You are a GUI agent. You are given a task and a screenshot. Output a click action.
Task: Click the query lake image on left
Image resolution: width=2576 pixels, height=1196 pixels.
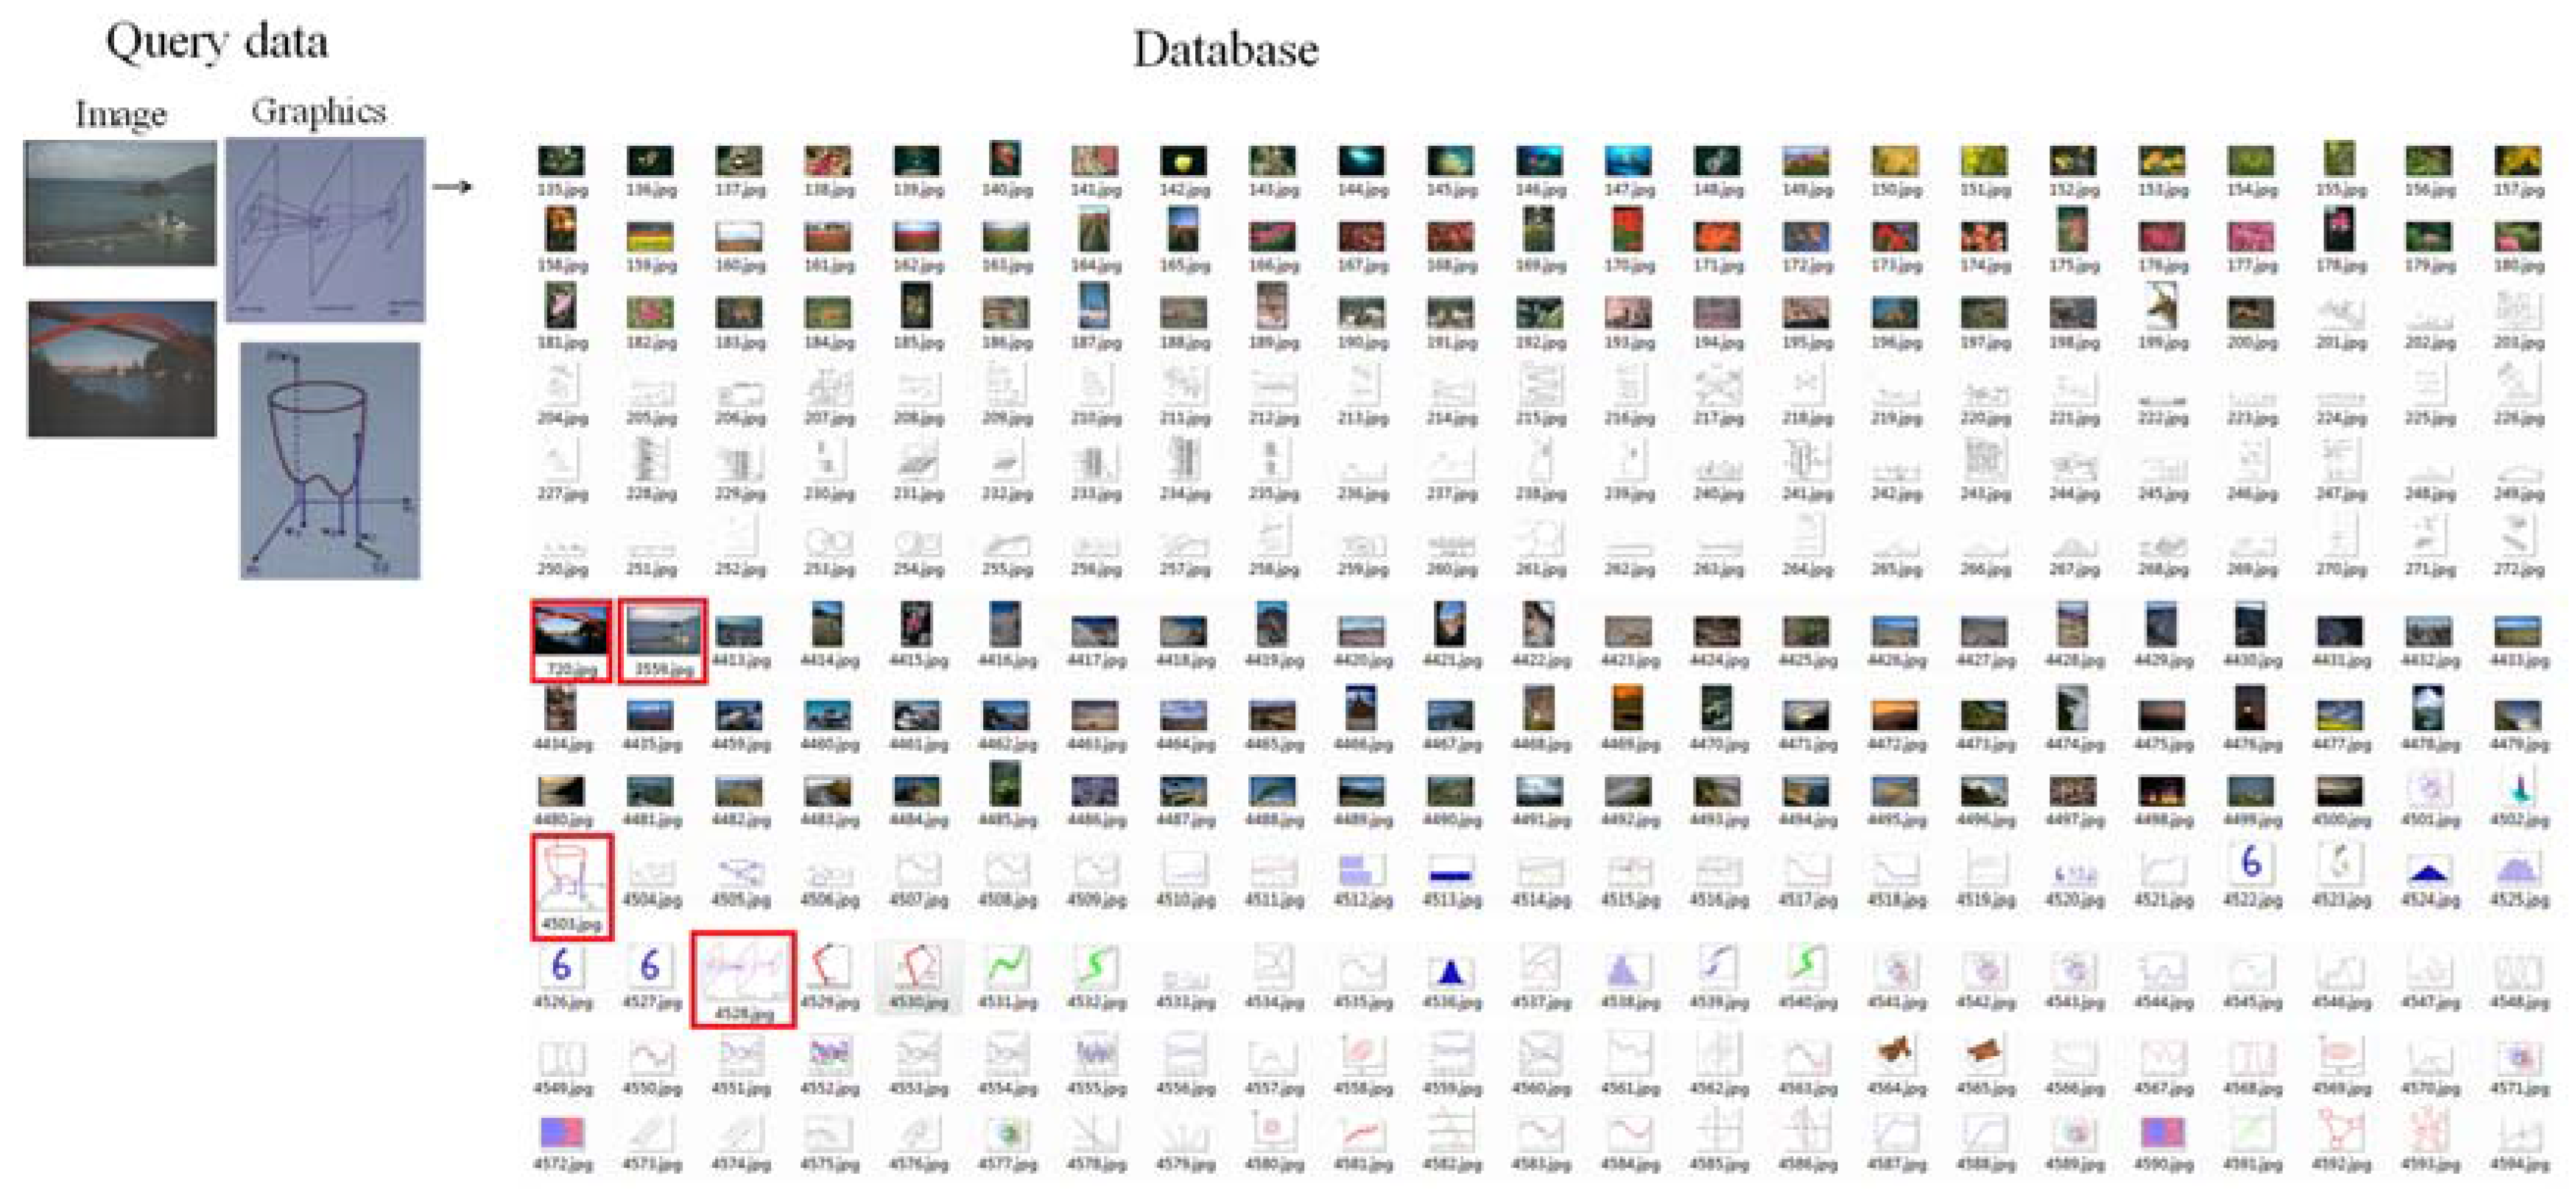(x=120, y=203)
